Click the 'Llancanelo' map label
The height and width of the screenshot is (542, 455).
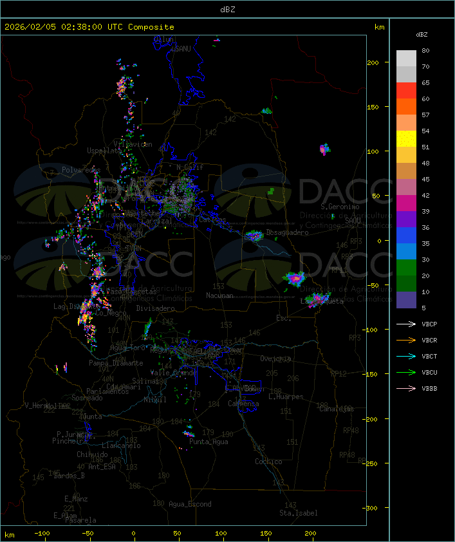(121, 445)
